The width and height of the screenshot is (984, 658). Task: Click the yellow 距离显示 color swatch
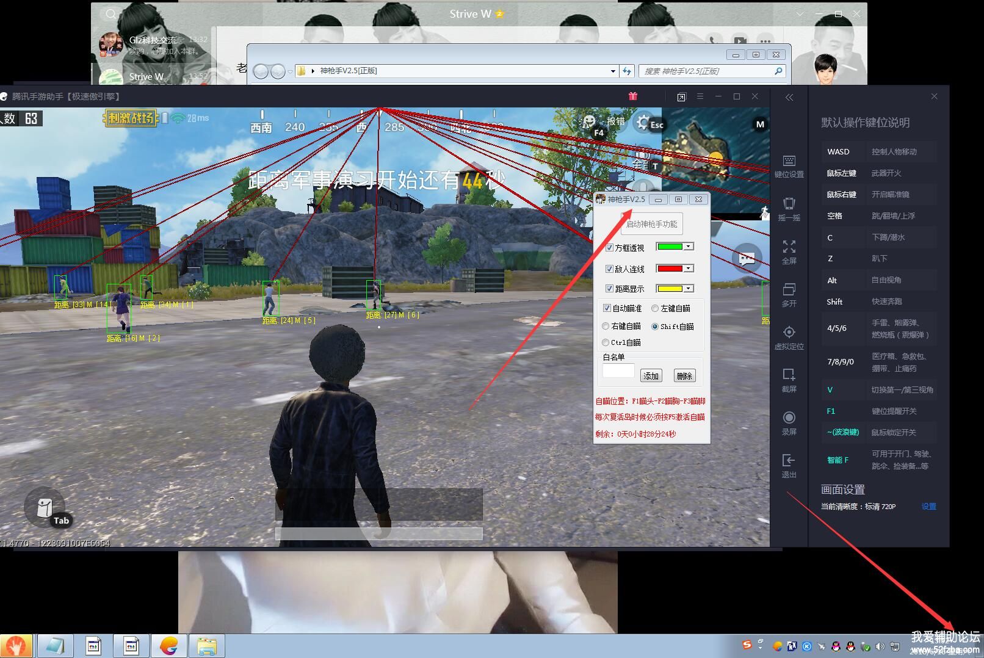(x=670, y=289)
